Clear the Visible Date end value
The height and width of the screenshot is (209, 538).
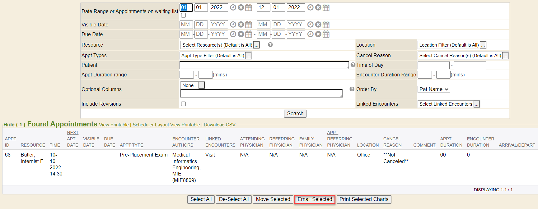point(318,25)
